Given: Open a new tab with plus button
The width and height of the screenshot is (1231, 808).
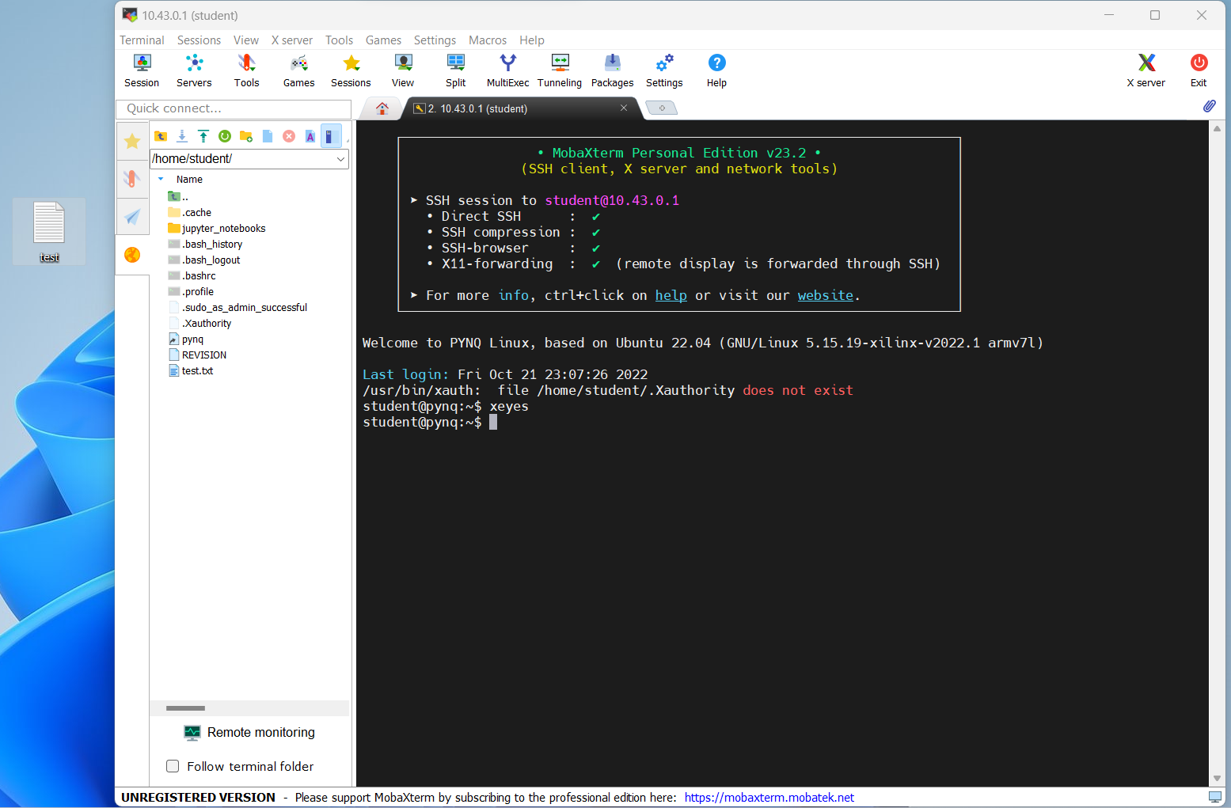Looking at the screenshot, I should (x=662, y=108).
